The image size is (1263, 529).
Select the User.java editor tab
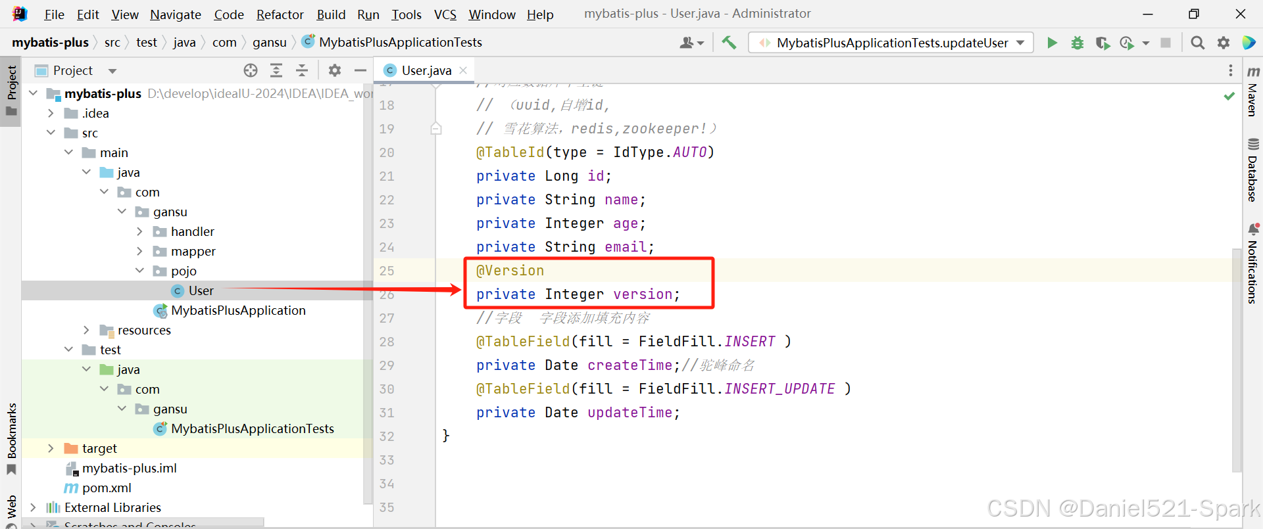pyautogui.click(x=425, y=70)
